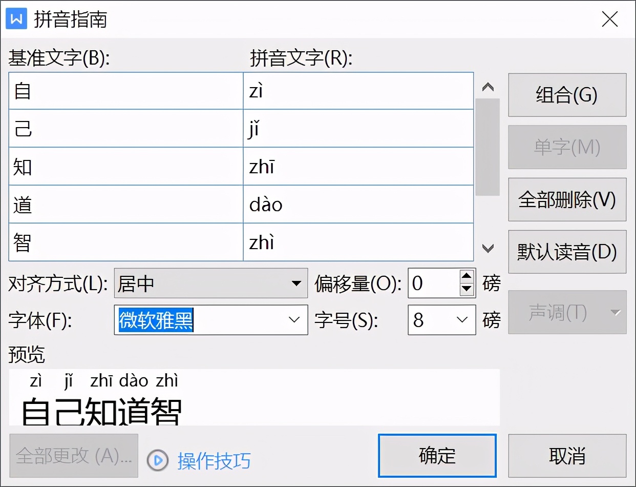Click the 字体 field containing 微软雅黑
636x487 pixels.
pyautogui.click(x=211, y=320)
